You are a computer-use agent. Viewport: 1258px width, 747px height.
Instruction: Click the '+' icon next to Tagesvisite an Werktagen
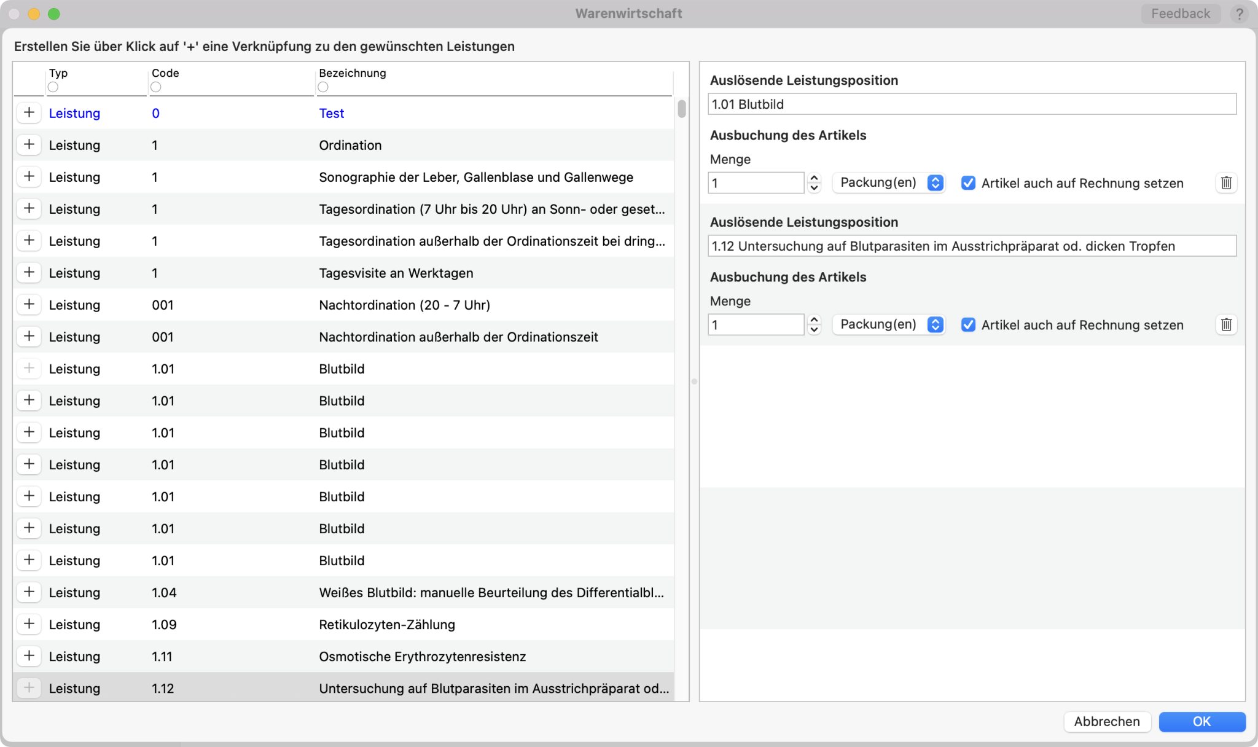(x=29, y=272)
